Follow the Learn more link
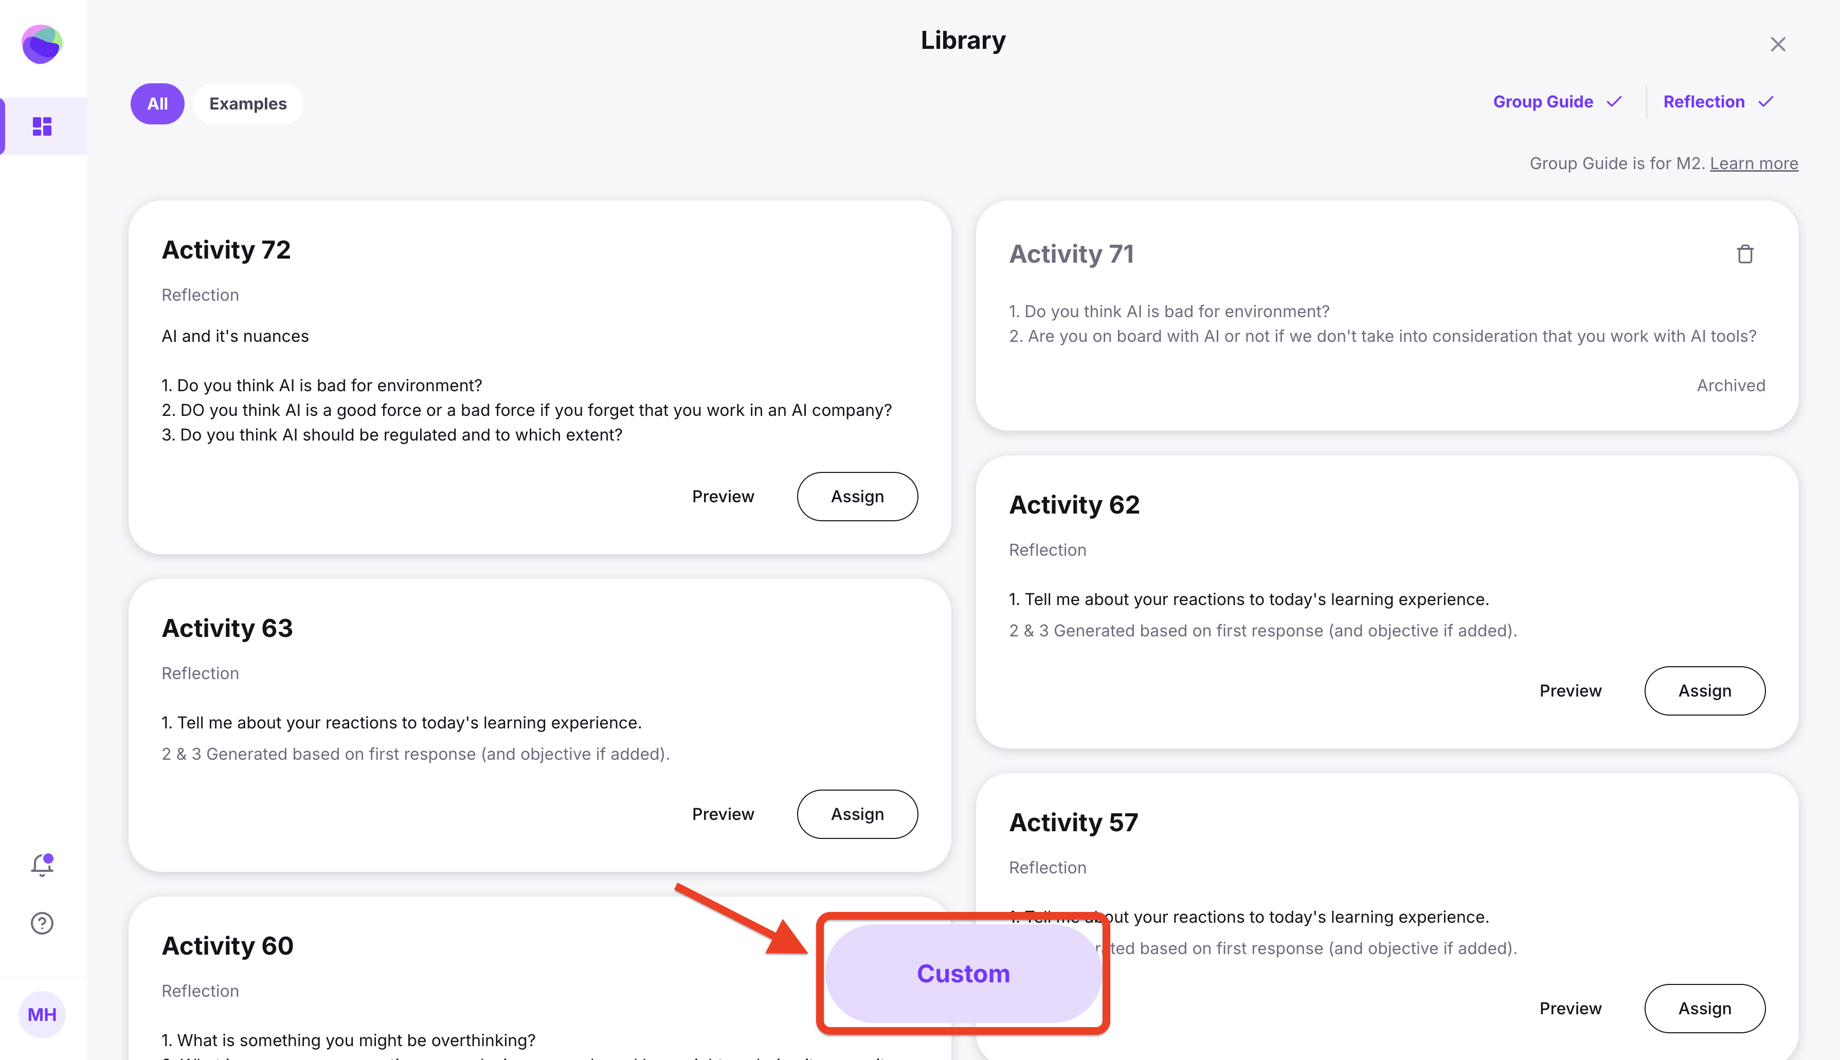This screenshot has height=1060, width=1840. (1754, 164)
